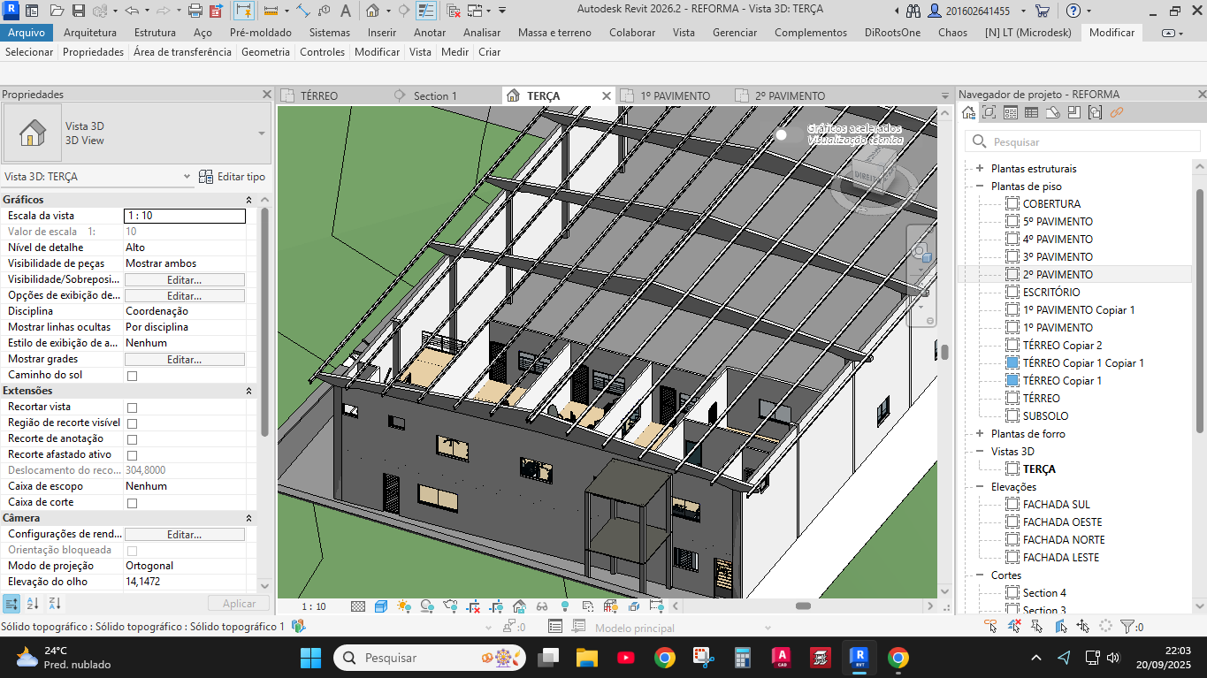Click the Print icon in quick access toolbar
The image size is (1207, 678).
pyautogui.click(x=195, y=11)
